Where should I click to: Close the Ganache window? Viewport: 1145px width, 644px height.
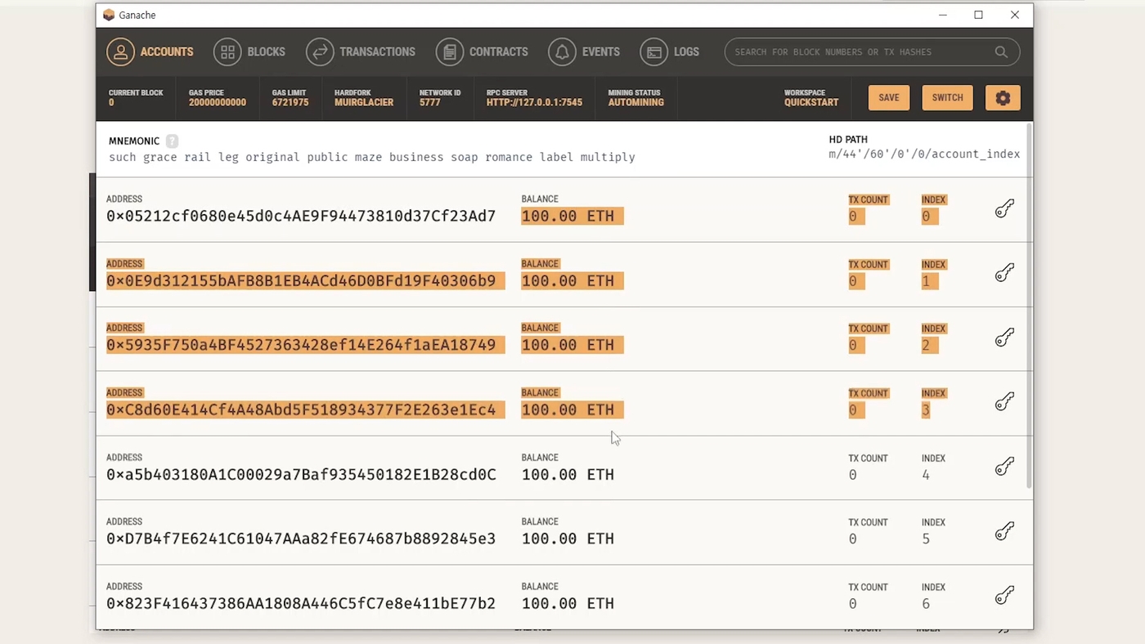tap(1014, 15)
